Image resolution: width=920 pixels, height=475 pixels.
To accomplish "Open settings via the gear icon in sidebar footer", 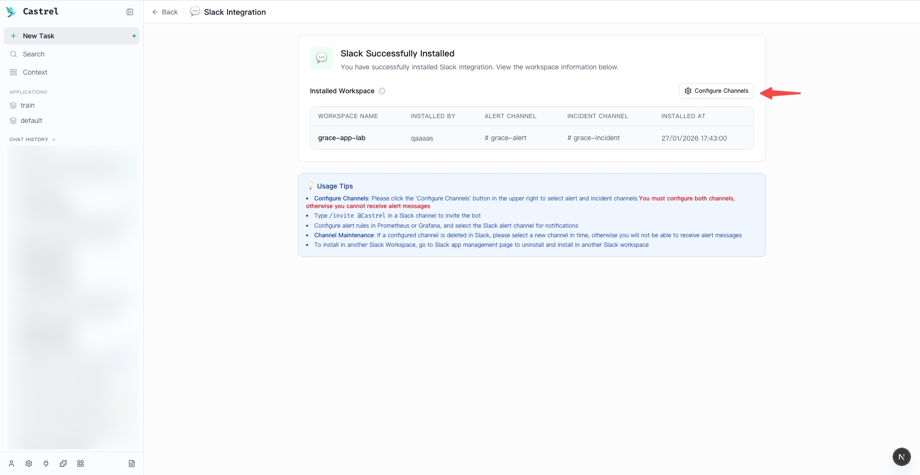I will tap(28, 464).
